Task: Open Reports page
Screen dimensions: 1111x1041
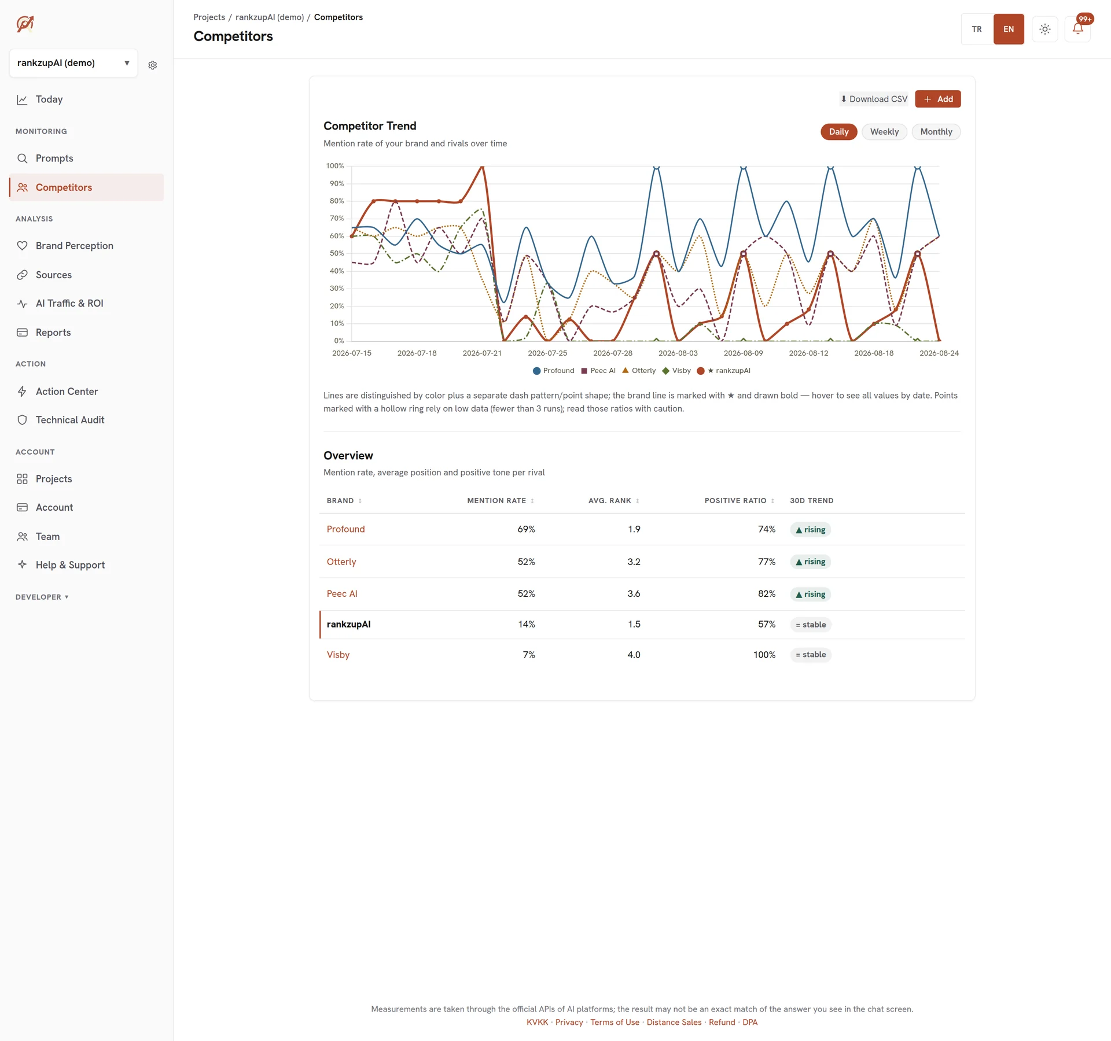Action: (x=86, y=333)
